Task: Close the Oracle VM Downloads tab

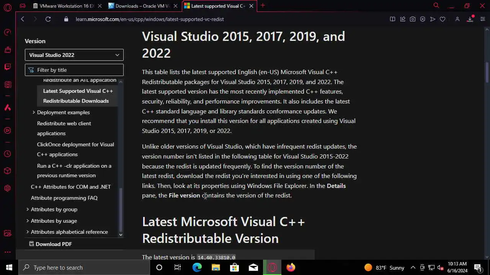Action: [x=175, y=6]
